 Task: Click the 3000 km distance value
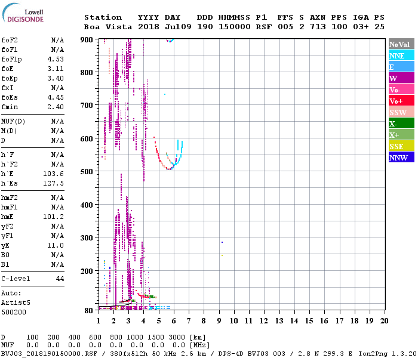point(177,337)
